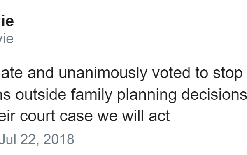Click the word "unanimously" in the tweet

point(103,73)
